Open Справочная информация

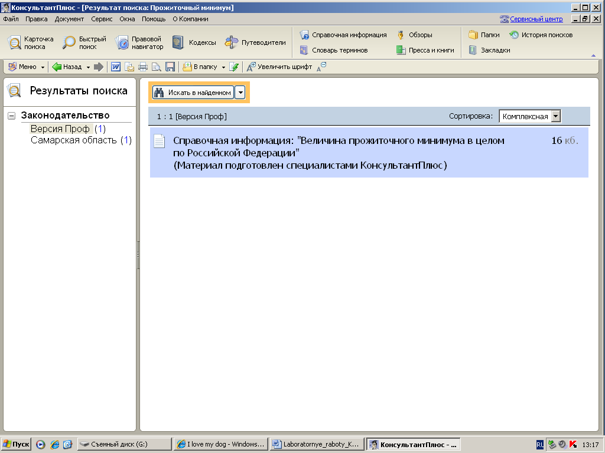(343, 35)
